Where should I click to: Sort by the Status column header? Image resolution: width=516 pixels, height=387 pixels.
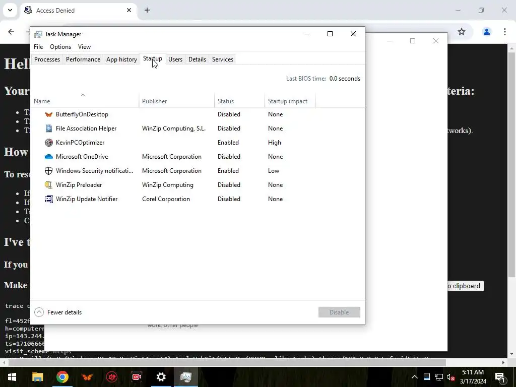(239, 101)
